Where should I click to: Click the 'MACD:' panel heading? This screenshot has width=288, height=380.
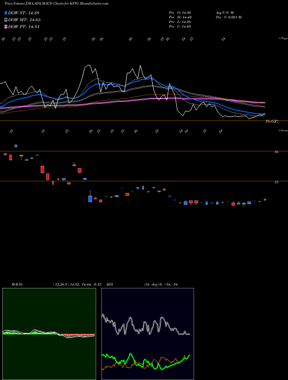coord(17,284)
